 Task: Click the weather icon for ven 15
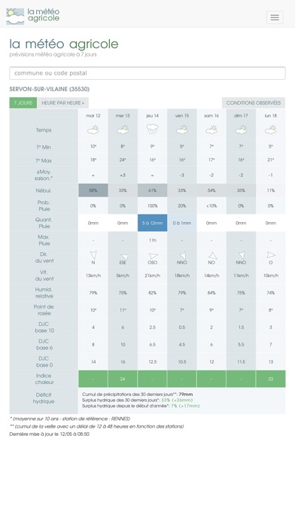(x=182, y=129)
